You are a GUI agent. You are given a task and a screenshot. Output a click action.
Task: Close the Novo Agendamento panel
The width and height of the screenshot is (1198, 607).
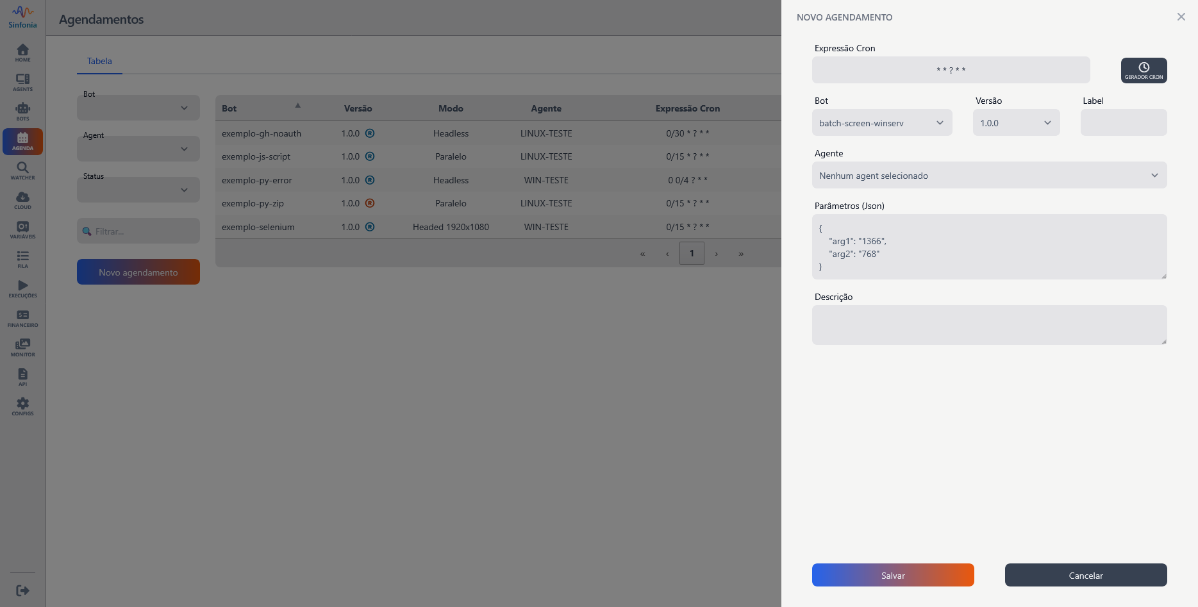coord(1181,17)
